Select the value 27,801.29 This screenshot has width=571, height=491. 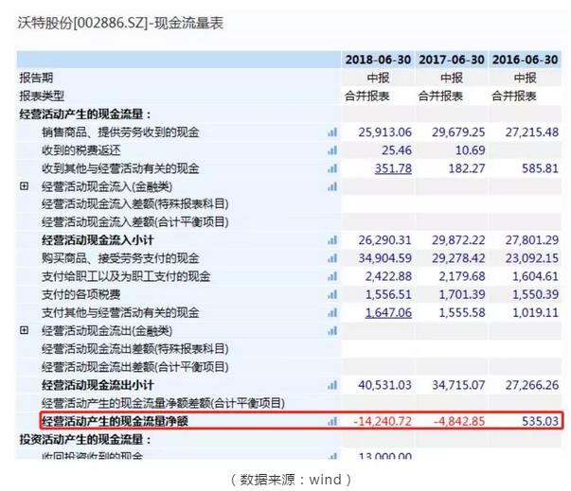532,240
